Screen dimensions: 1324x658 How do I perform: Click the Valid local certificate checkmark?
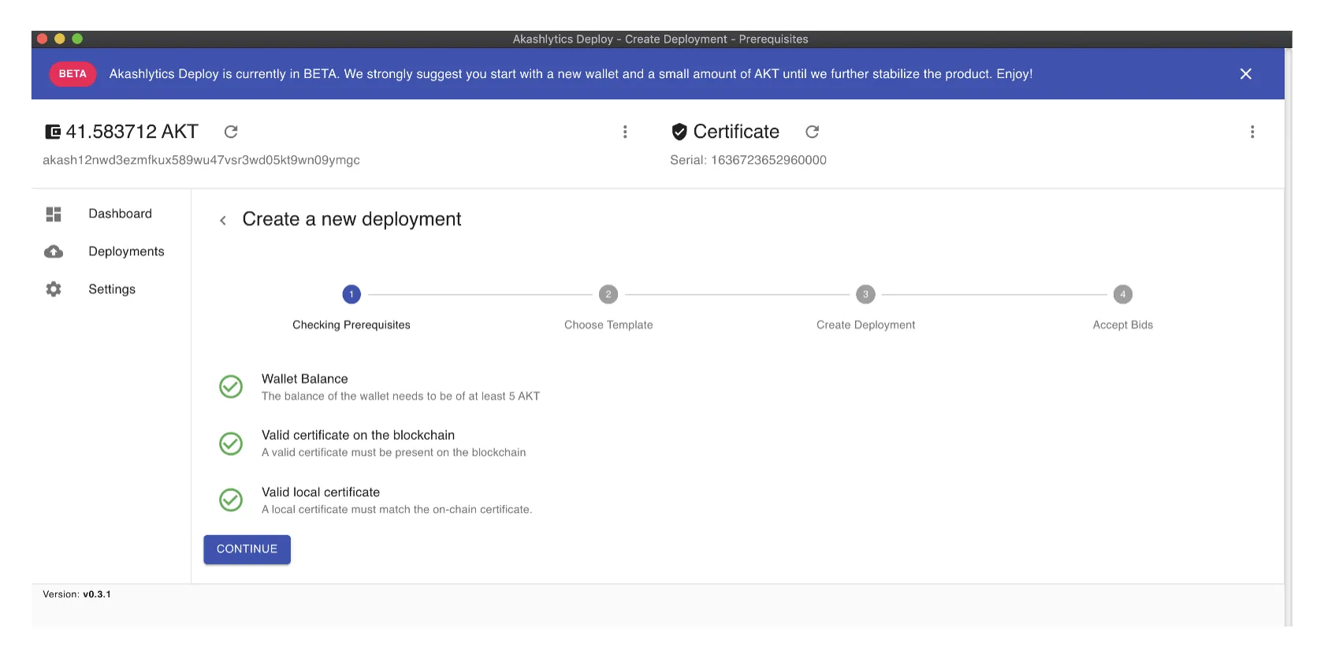point(231,500)
